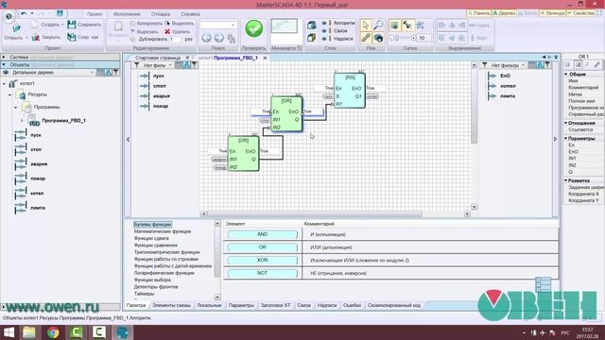
Task: Toggle the Панель panel button
Action: pos(479,13)
